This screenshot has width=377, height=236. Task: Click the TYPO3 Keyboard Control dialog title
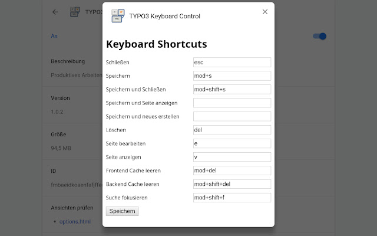165,16
